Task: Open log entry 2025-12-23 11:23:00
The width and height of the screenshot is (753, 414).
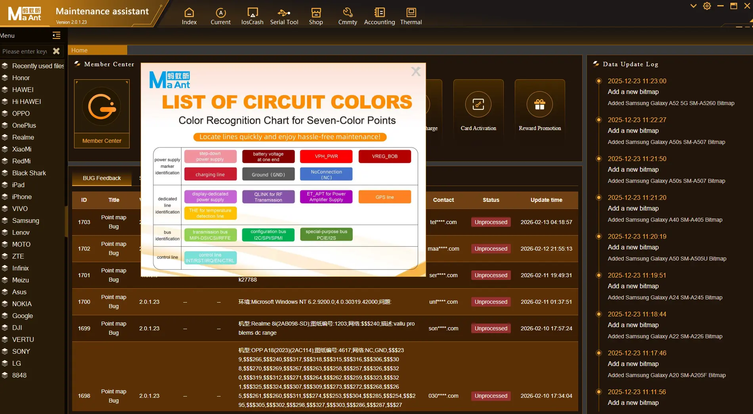Action: 637,81
